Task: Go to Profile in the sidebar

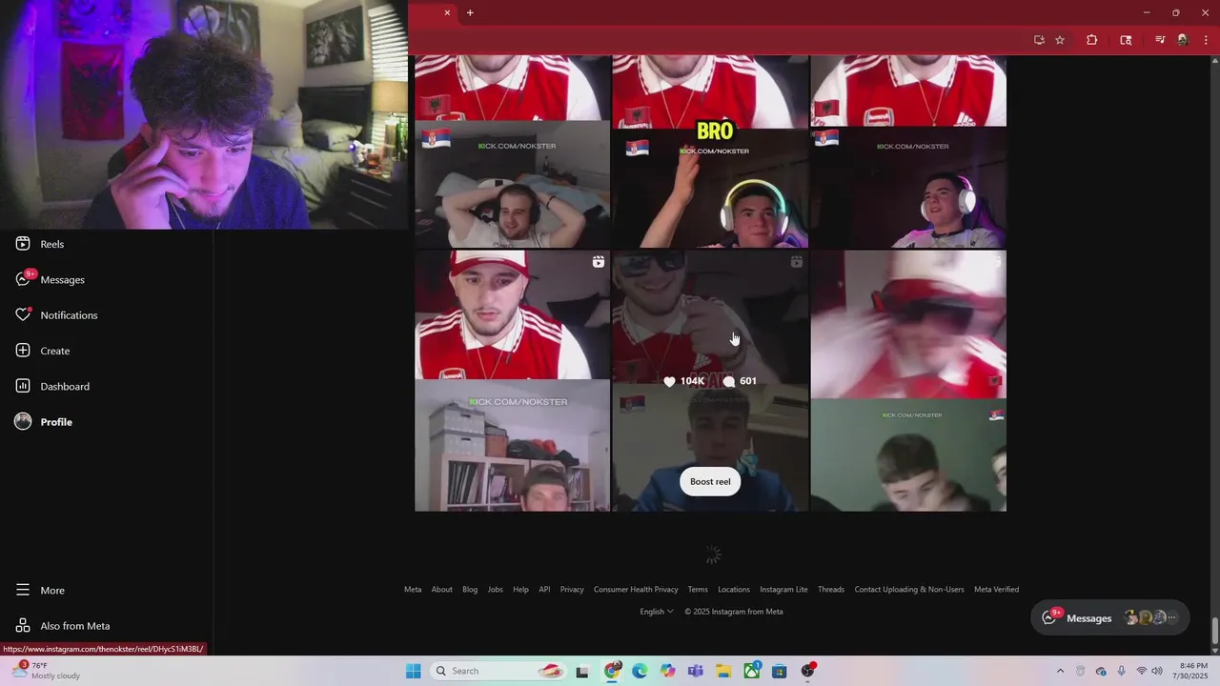Action: [x=44, y=422]
